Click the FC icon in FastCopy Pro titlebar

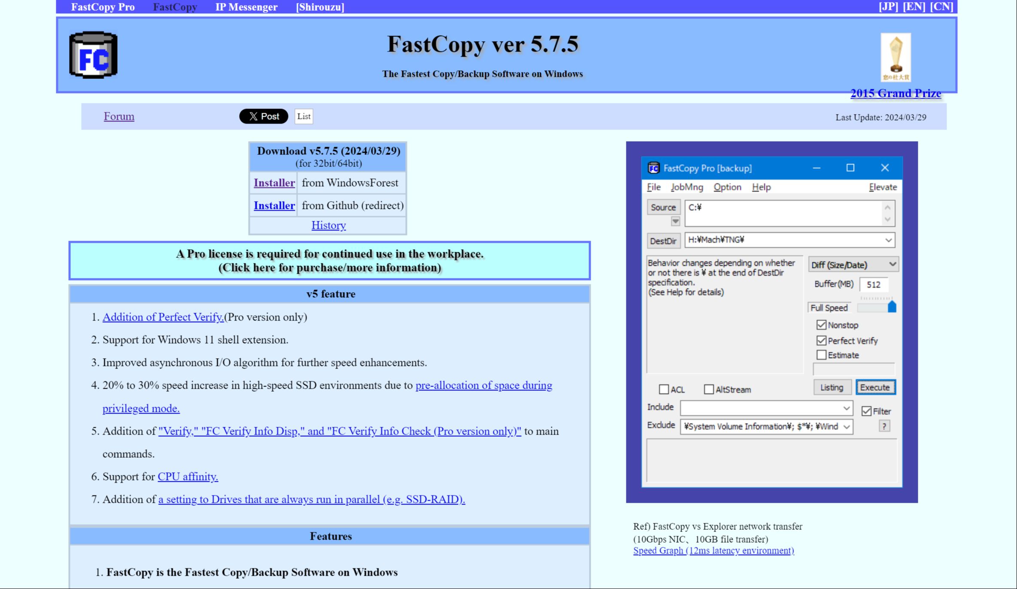pos(653,168)
